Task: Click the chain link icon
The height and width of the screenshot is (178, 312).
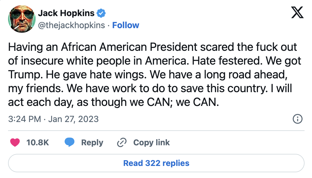Action: pos(122,142)
